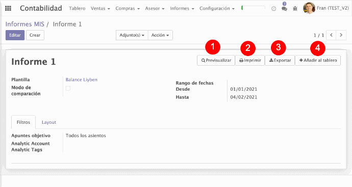Open the apps grid menu icon

[8, 9]
